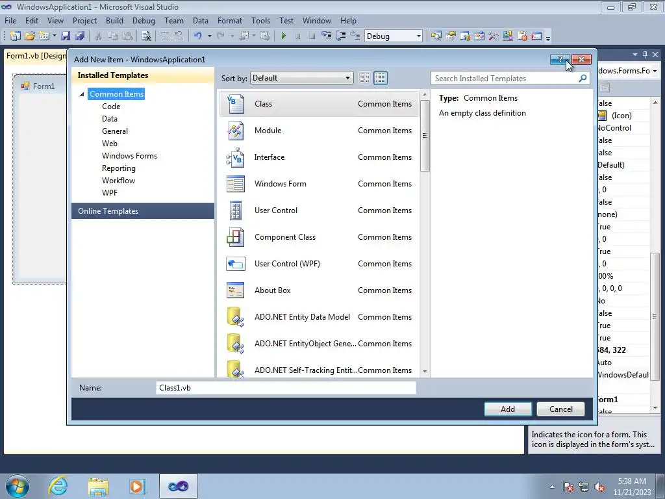
Task: Select Code category in tree
Action: coord(111,107)
